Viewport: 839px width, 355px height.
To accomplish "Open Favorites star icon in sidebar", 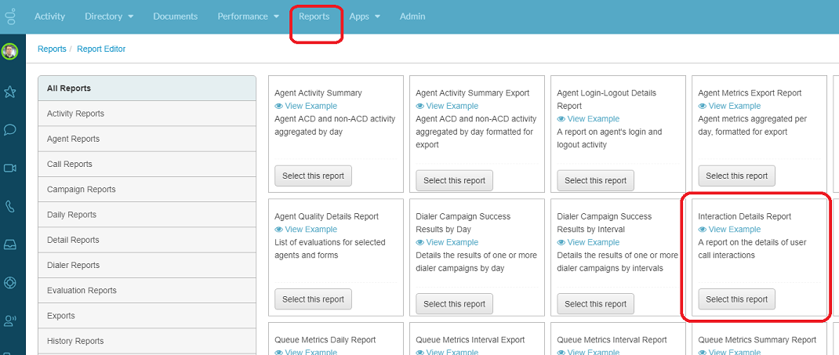I will [9, 92].
